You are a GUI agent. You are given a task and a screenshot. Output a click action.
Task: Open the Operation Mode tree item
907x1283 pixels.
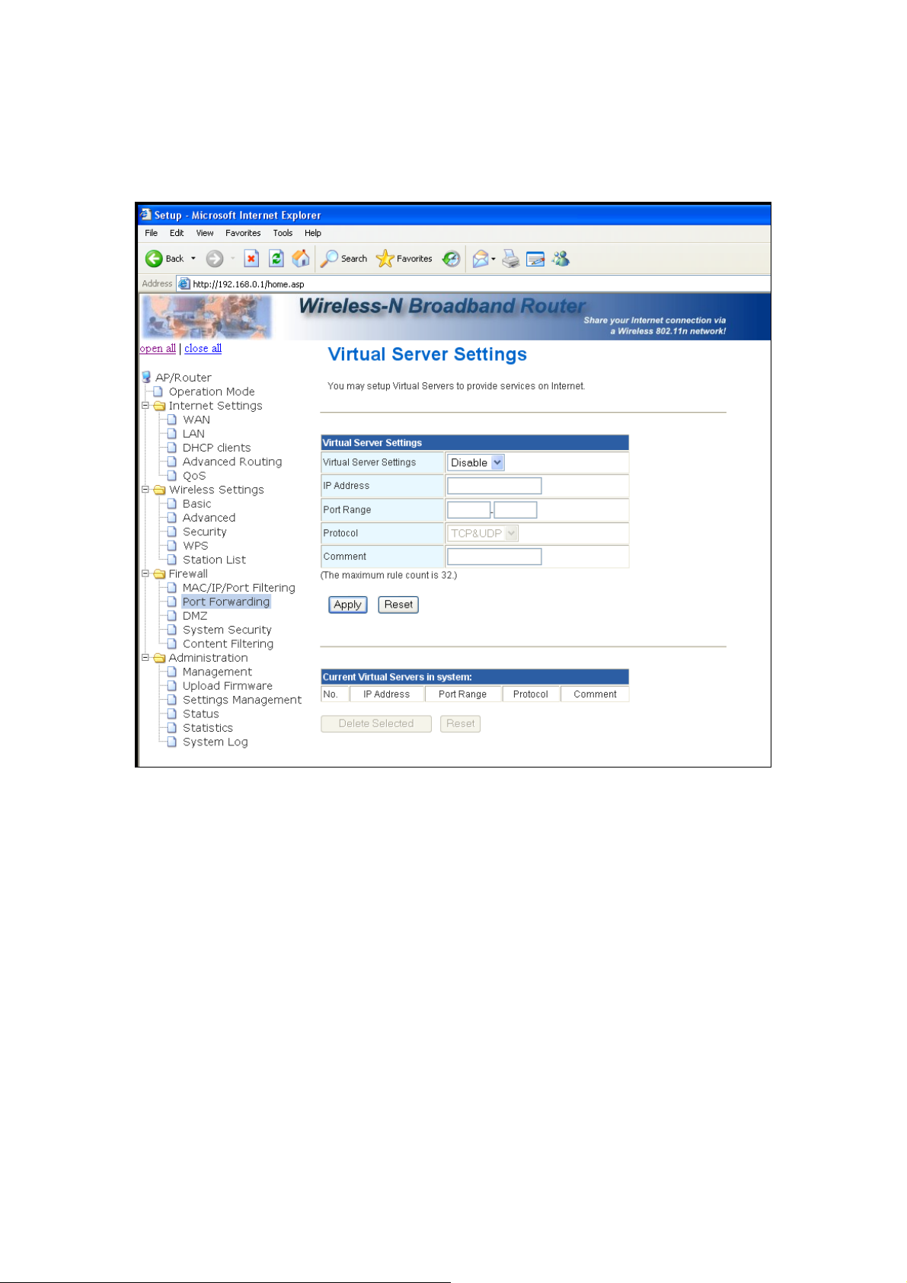click(x=212, y=392)
